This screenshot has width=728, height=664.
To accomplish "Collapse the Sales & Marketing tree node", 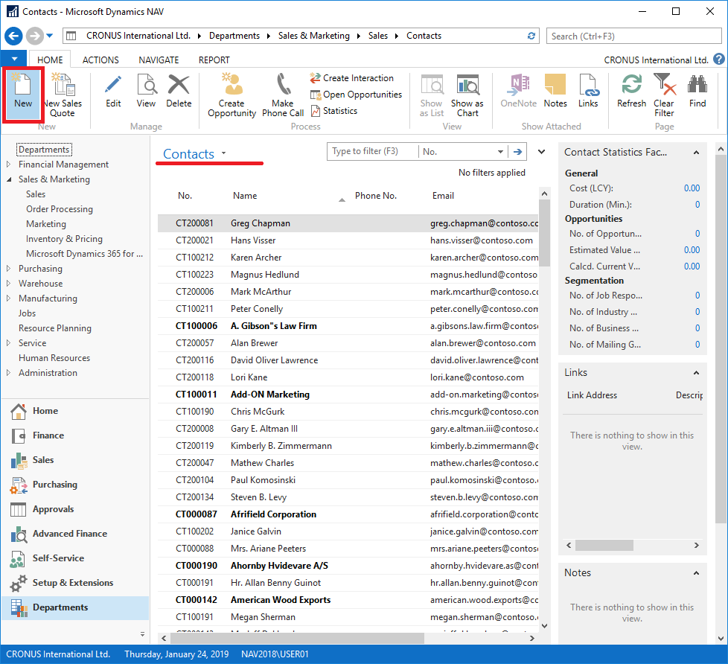I will (9, 179).
